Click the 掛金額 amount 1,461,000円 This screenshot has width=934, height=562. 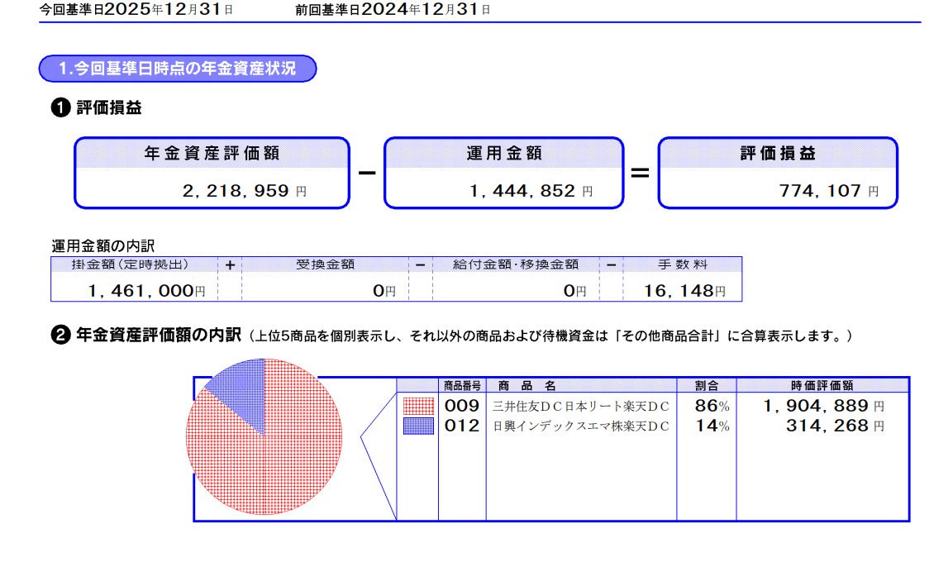[x=146, y=291]
